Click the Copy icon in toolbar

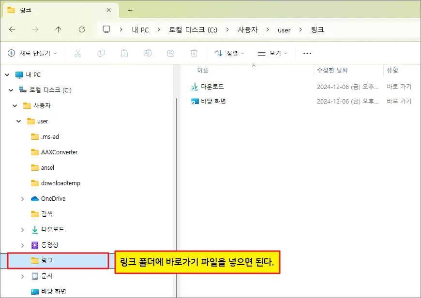[101, 53]
